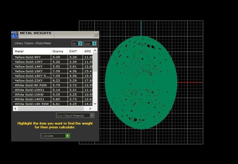Select the White Gold:9K PdW row
This screenshot has width=238, height=164.
click(53, 85)
